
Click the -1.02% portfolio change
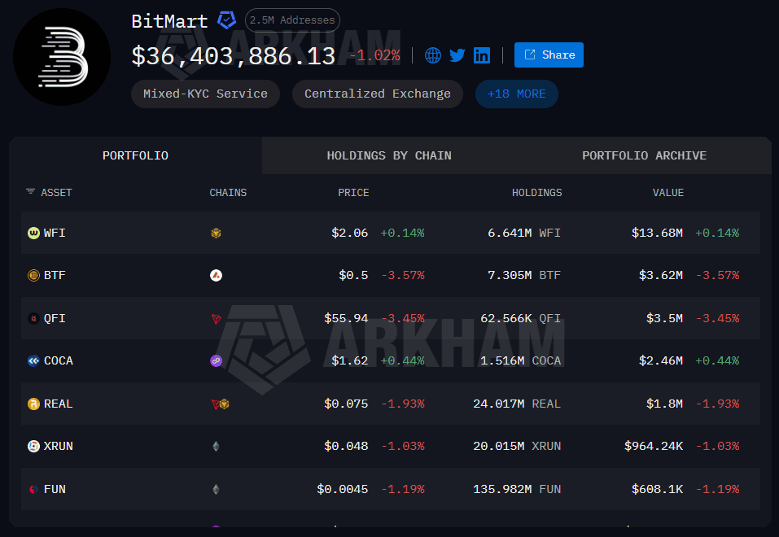click(375, 55)
